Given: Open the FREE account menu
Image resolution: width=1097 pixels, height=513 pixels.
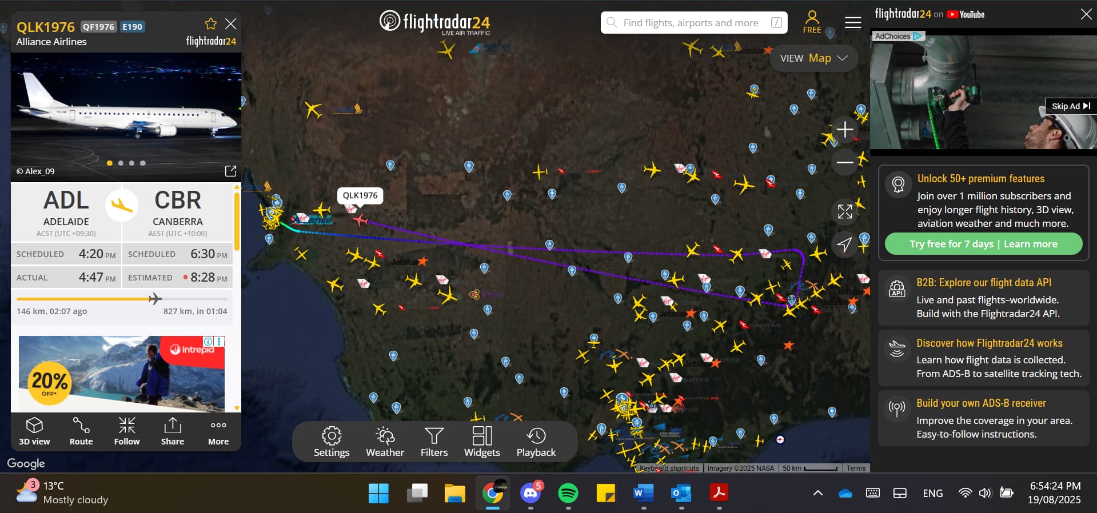Looking at the screenshot, I should click(812, 22).
